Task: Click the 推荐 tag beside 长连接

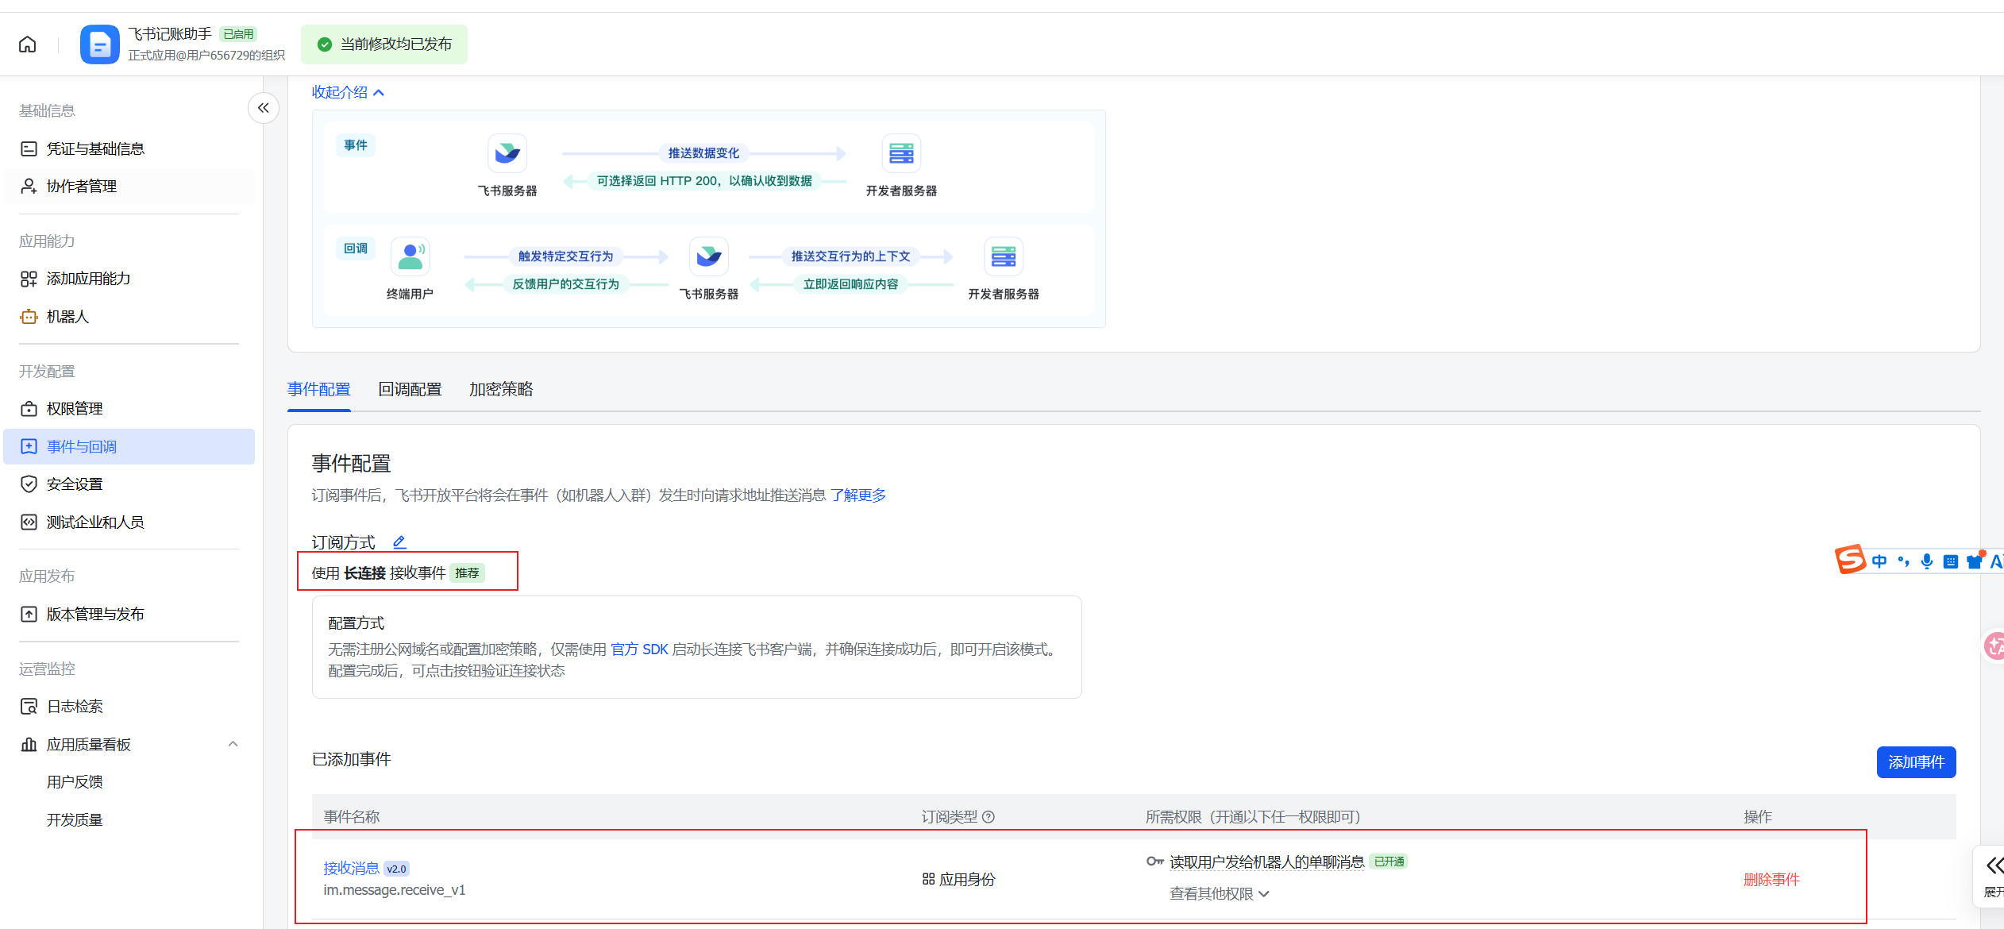Action: click(467, 573)
